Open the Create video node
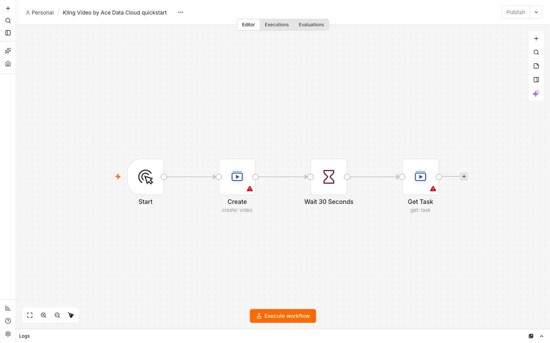The height and width of the screenshot is (343, 550). (237, 177)
